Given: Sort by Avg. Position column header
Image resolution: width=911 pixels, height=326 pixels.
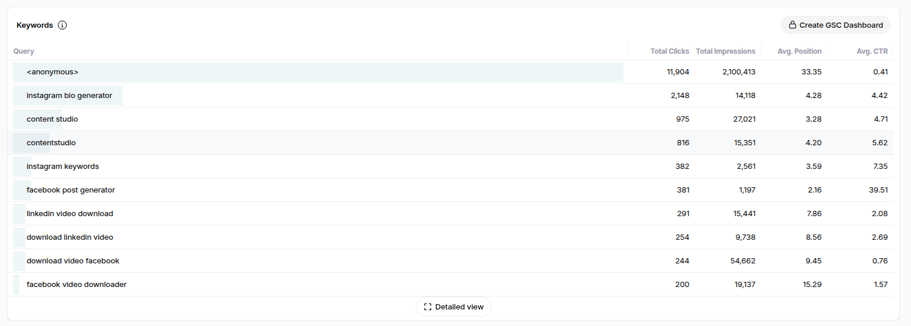Looking at the screenshot, I should click(x=799, y=51).
